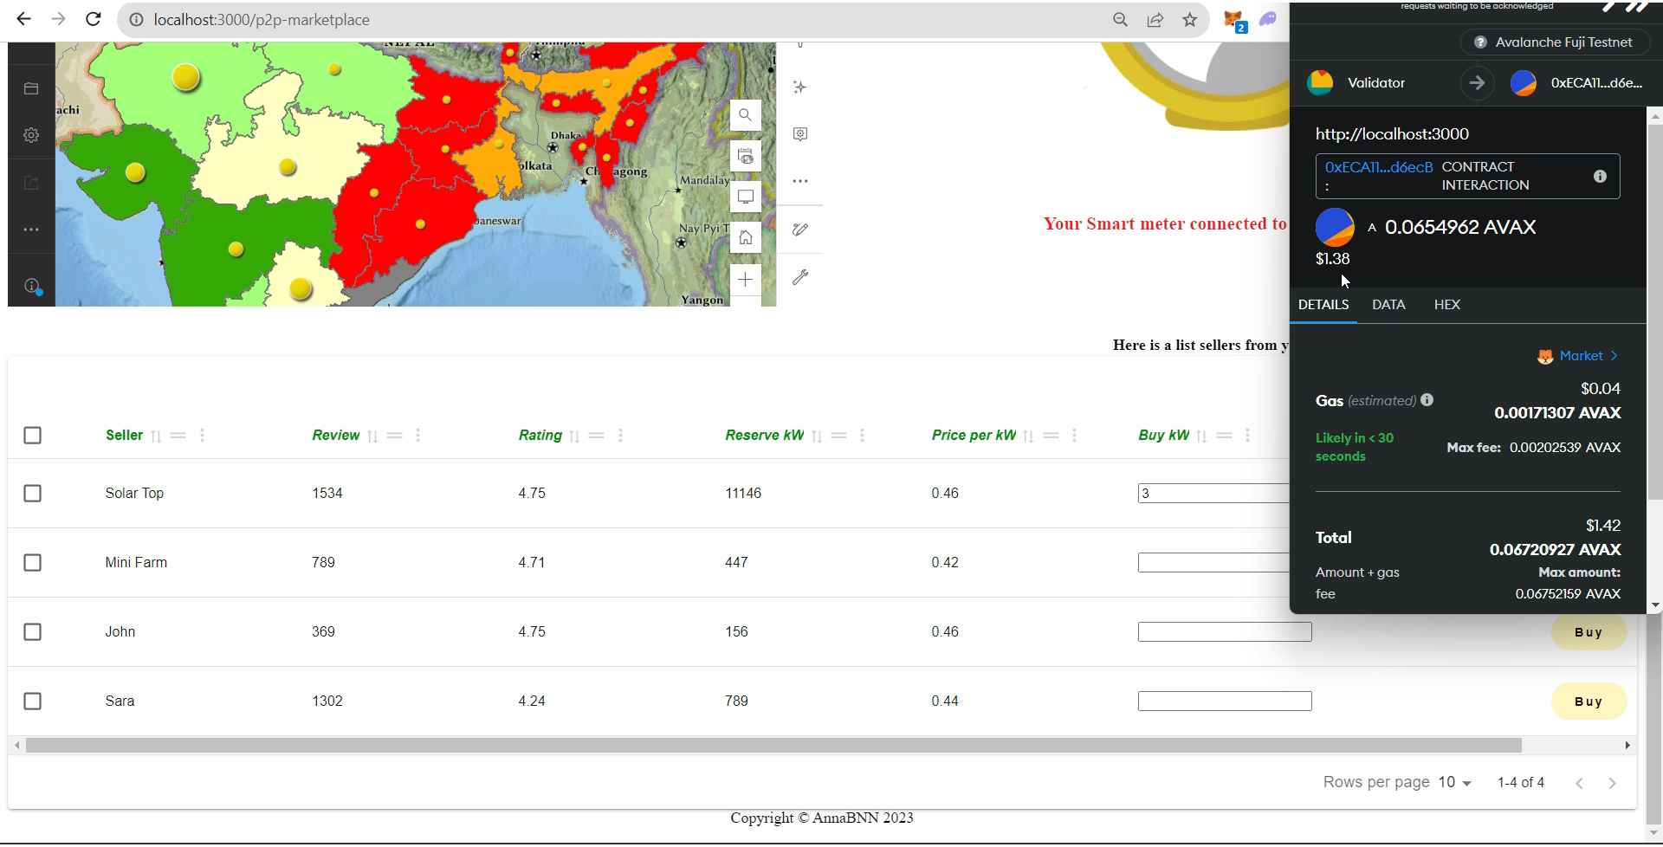Open more options dots in map left sidebar
This screenshot has width=1663, height=847.
click(31, 230)
